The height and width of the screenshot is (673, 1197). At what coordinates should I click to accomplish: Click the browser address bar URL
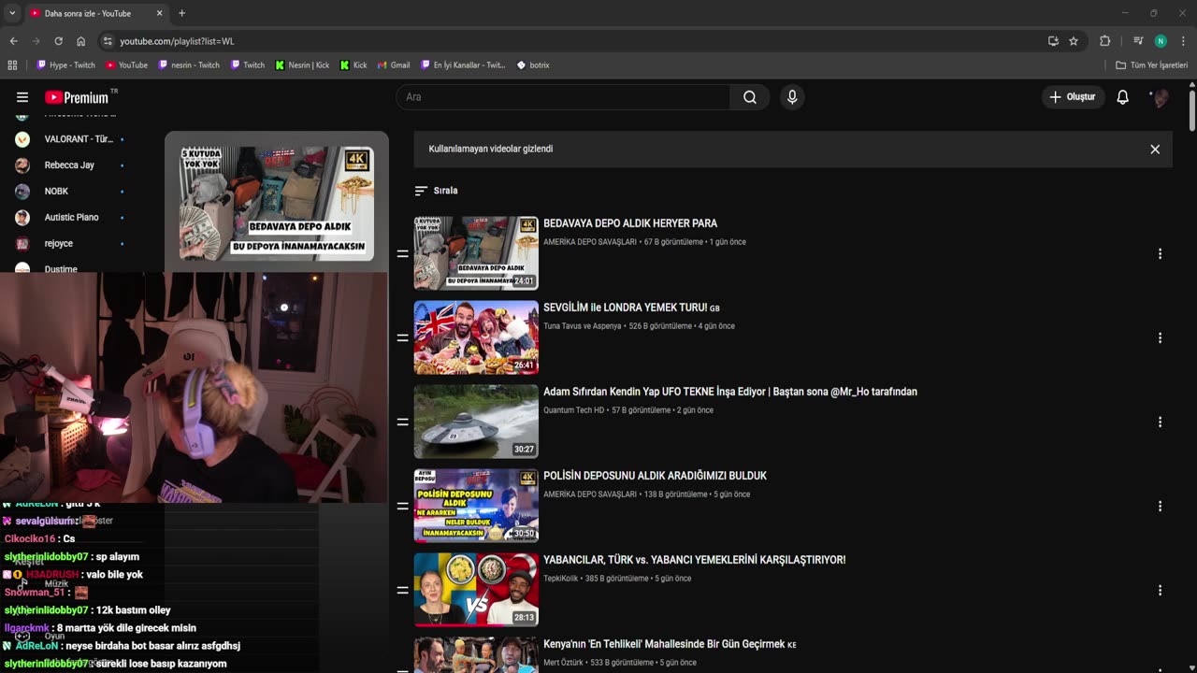point(177,41)
